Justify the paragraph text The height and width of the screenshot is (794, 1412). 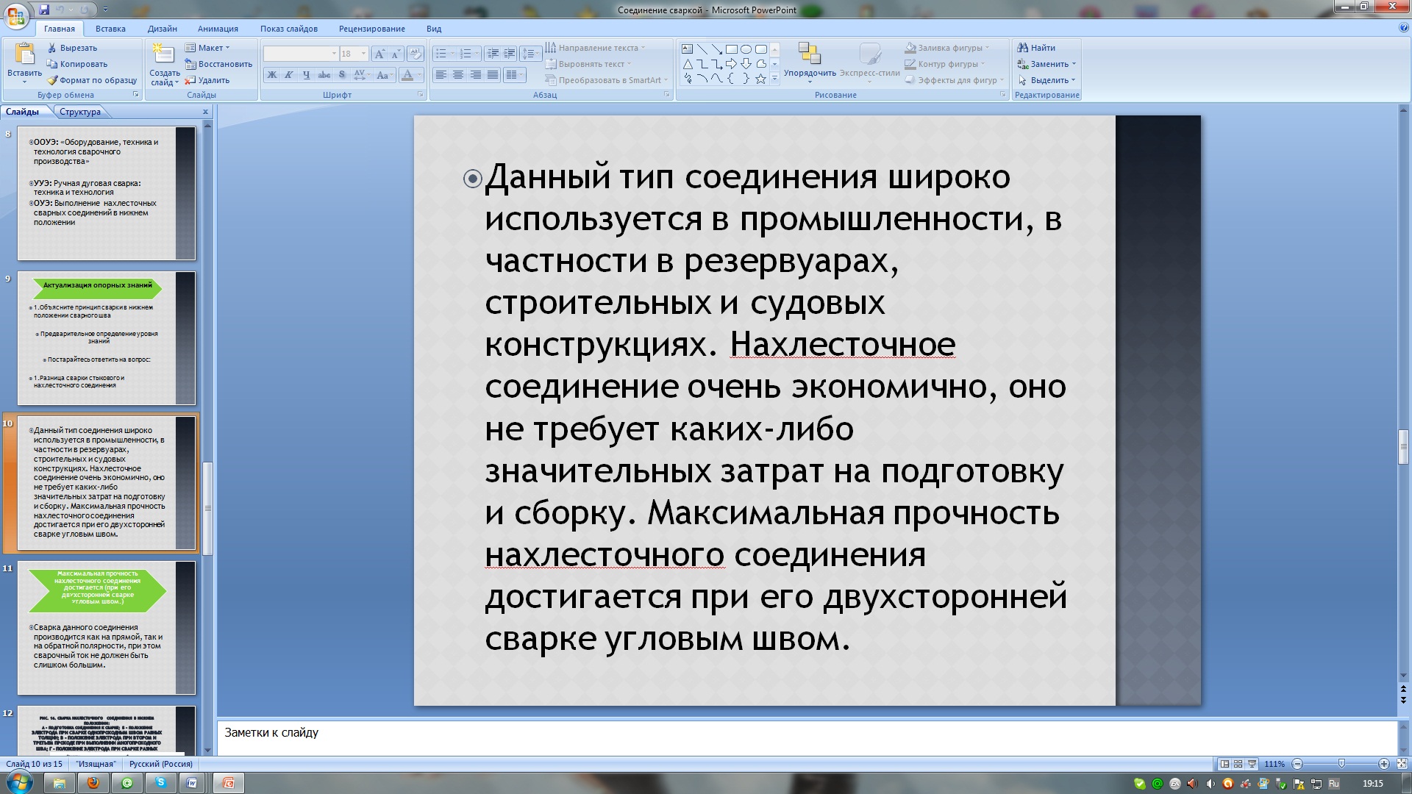pos(493,75)
